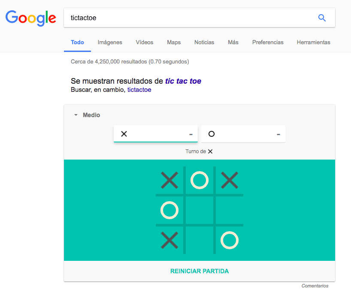Click the search box containing tictactoe
Image resolution: width=351 pixels, height=296 pixels.
click(x=189, y=18)
